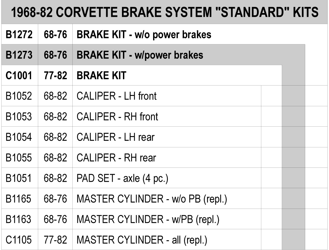Viewport: 329px width, 250px height.
Task: Click part number C1105
Action: [19, 240]
